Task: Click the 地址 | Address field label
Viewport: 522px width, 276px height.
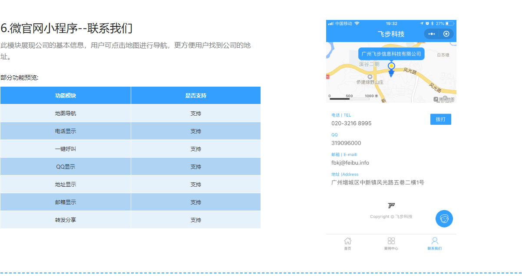Action: (x=345, y=175)
